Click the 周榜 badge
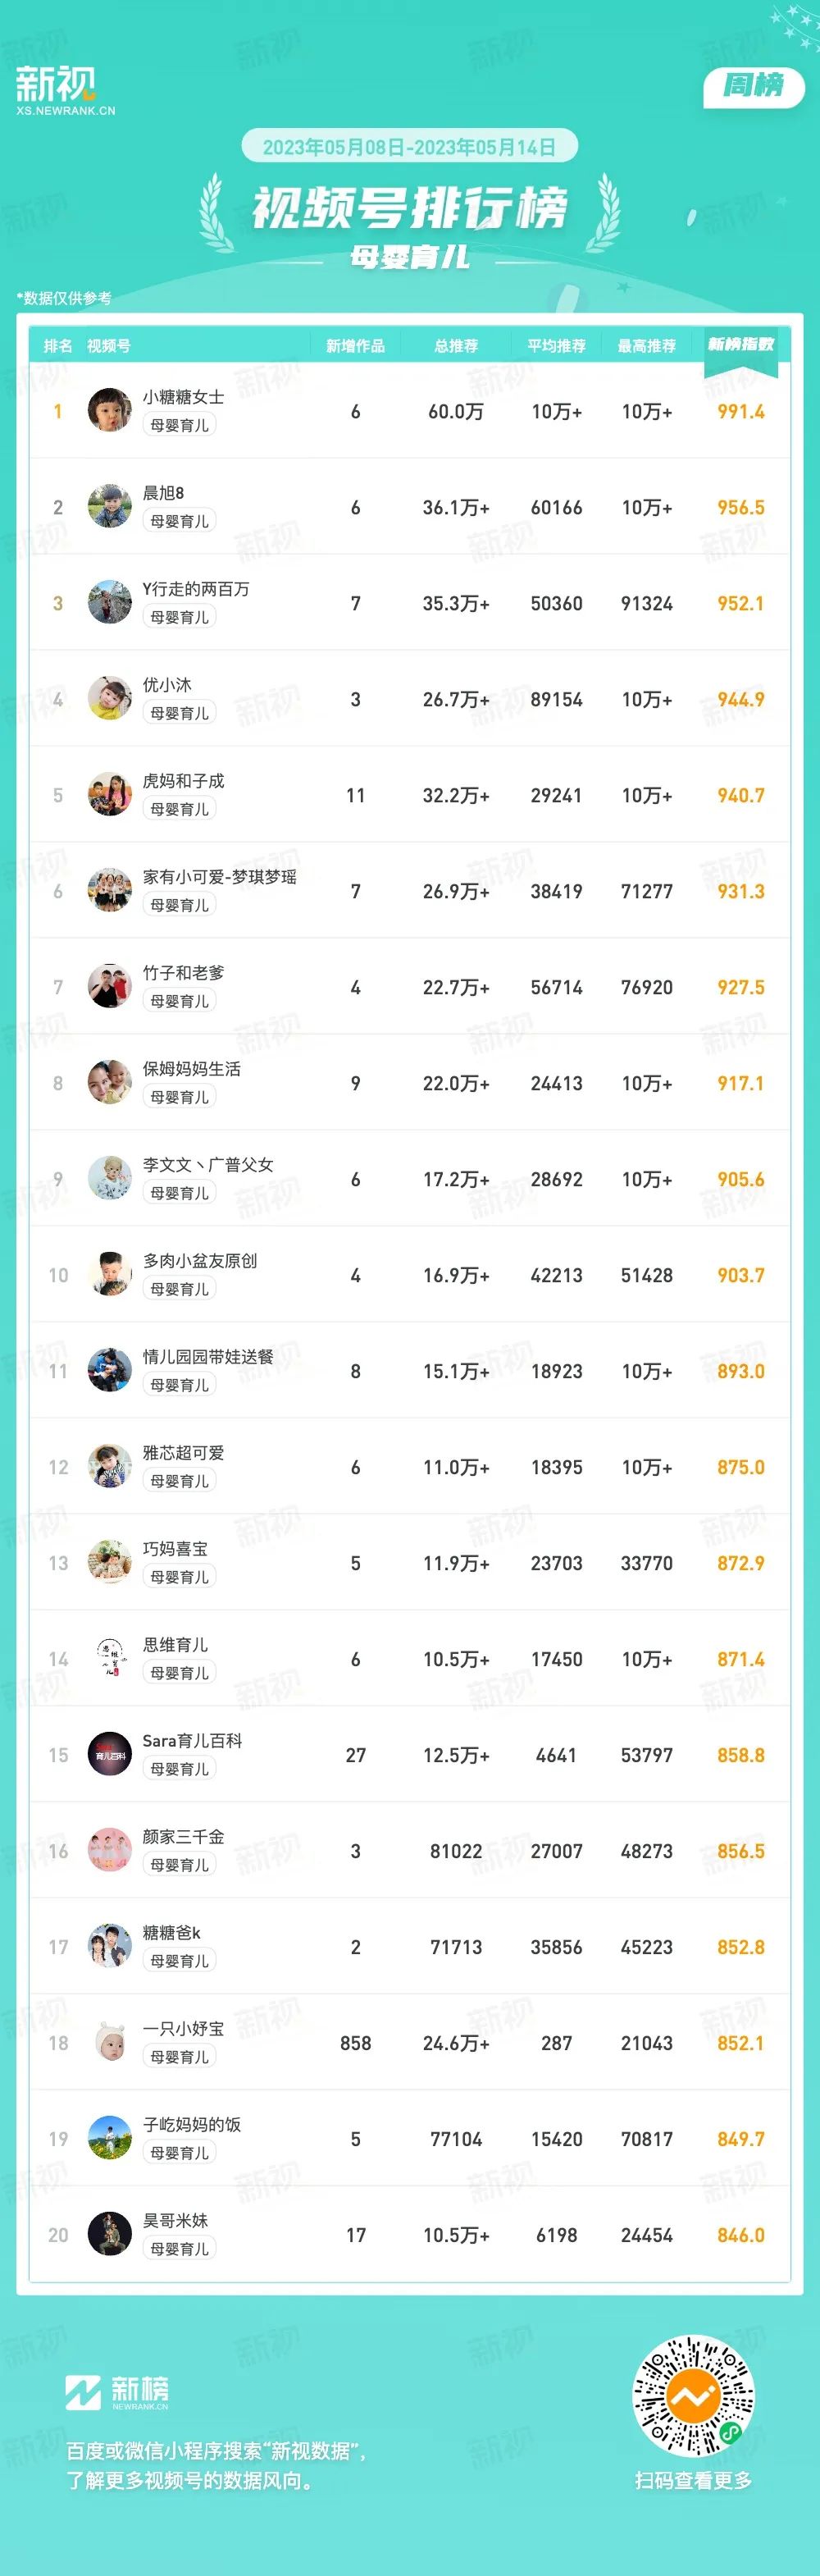Image resolution: width=820 pixels, height=2576 pixels. coord(754,86)
